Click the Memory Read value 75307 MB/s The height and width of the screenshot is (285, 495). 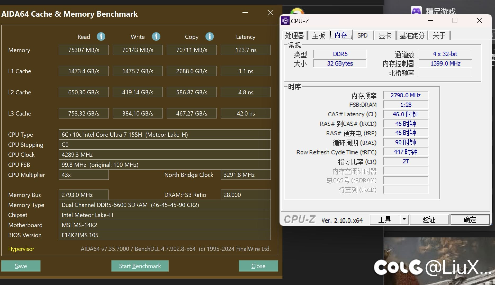pyautogui.click(x=84, y=50)
